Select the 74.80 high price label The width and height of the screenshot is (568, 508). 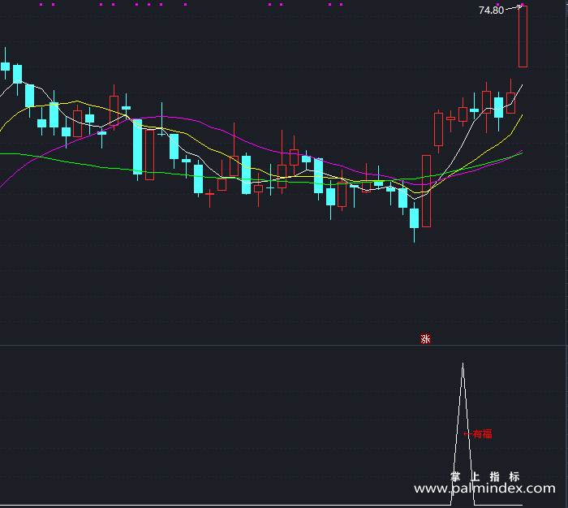click(x=491, y=11)
